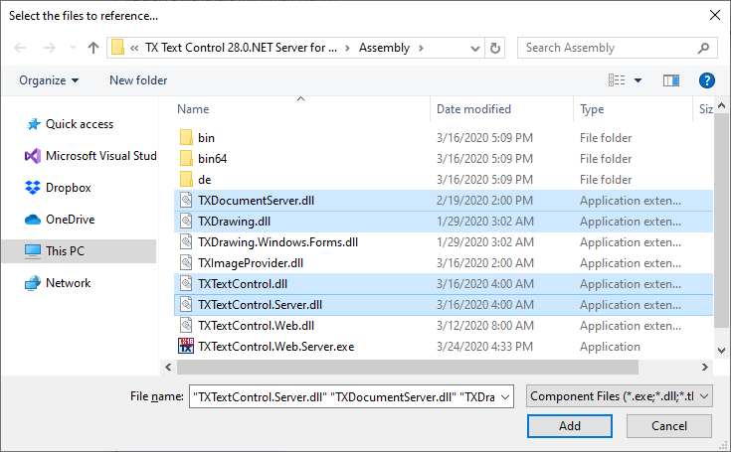Go back with the Back arrow
Image resolution: width=731 pixels, height=452 pixels.
pyautogui.click(x=20, y=48)
